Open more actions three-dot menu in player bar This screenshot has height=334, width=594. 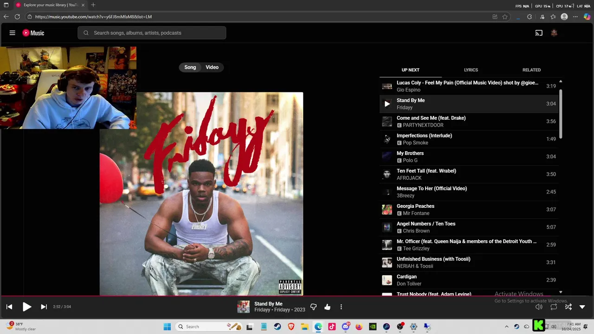pos(341,307)
